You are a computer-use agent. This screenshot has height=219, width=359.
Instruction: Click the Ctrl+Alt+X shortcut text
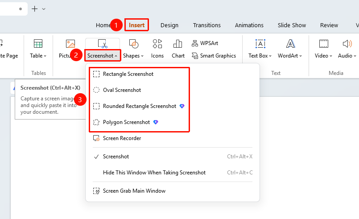[239, 157]
